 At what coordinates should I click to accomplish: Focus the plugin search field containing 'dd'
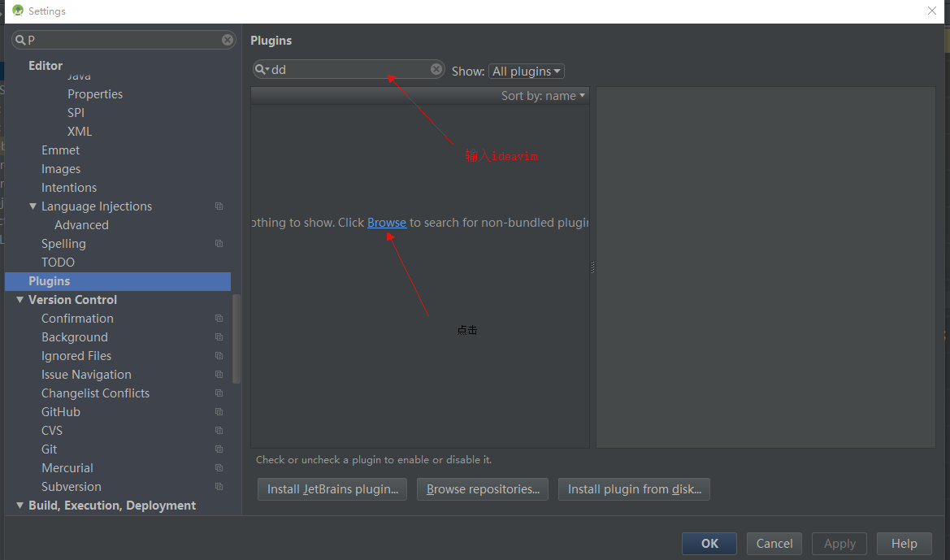[x=349, y=69]
